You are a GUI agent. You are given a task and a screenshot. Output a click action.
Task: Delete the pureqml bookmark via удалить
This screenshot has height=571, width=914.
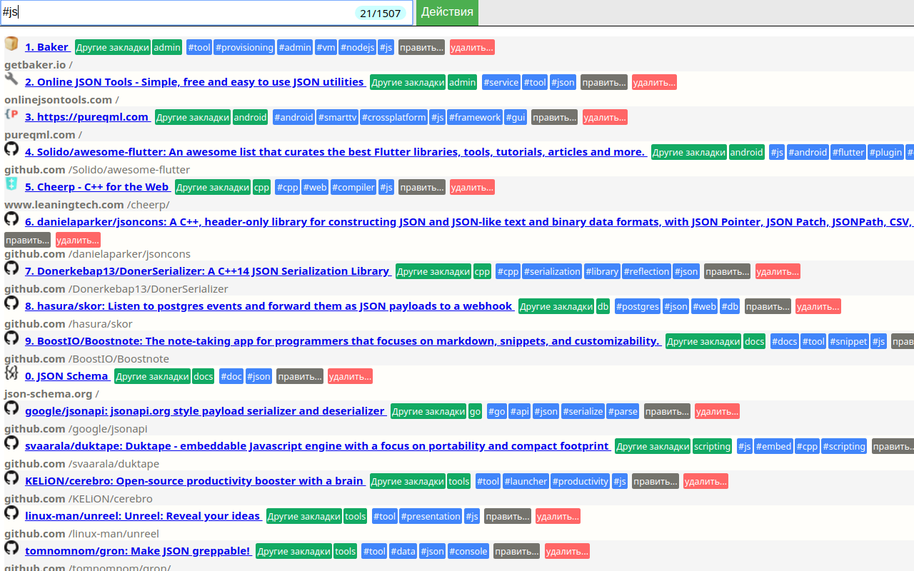pyautogui.click(x=605, y=117)
